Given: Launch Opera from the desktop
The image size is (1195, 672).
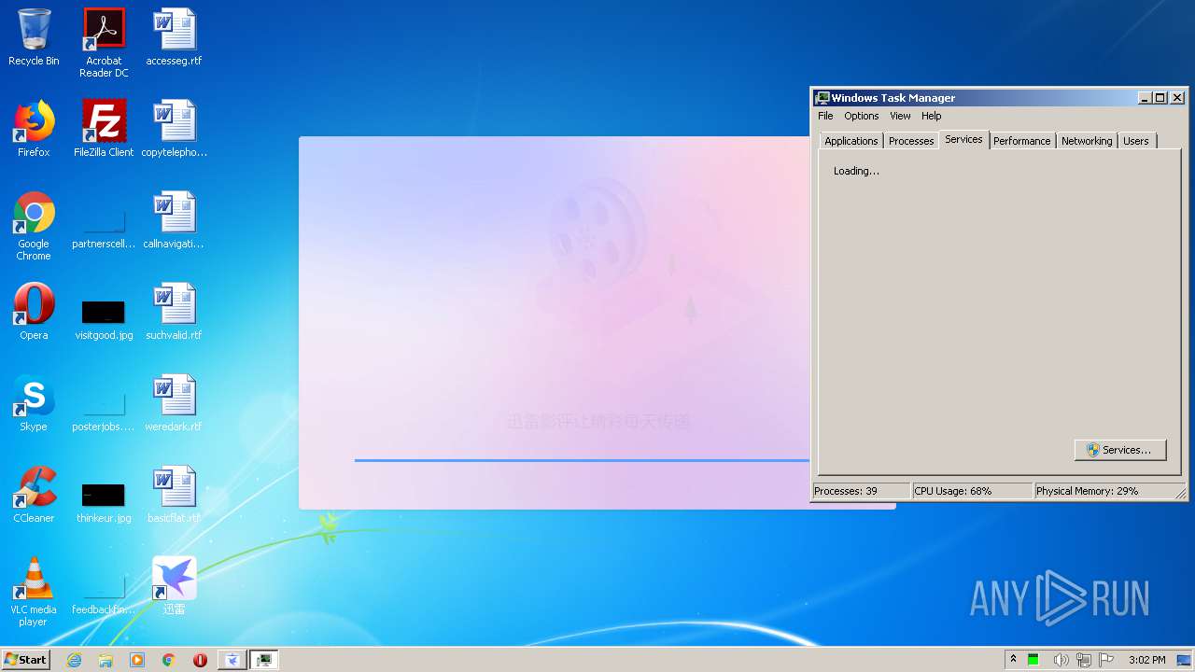Looking at the screenshot, I should (34, 312).
